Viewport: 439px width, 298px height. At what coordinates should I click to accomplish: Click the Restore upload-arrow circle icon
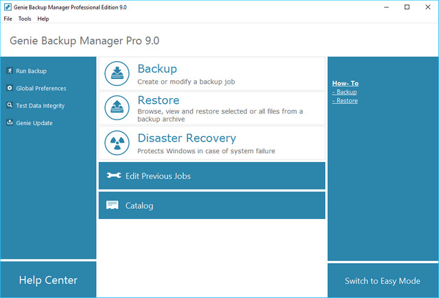[x=117, y=106]
